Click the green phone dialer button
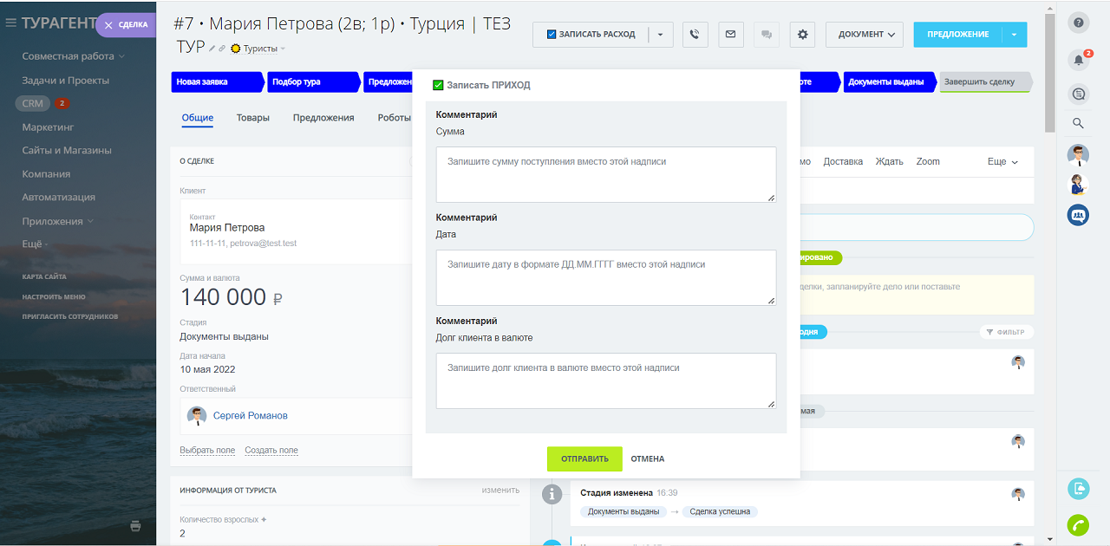Viewport: 1110px width, 546px height. [x=1078, y=524]
